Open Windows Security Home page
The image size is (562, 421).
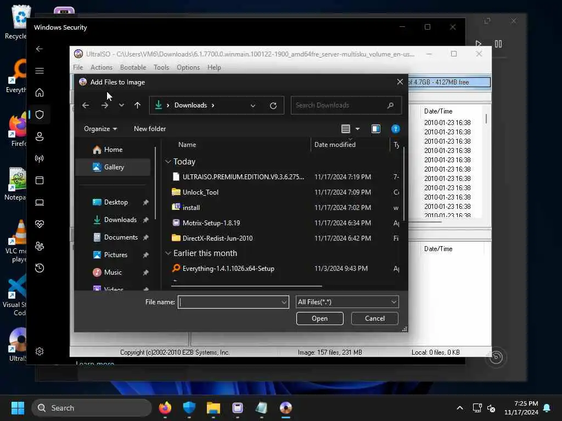tap(40, 93)
